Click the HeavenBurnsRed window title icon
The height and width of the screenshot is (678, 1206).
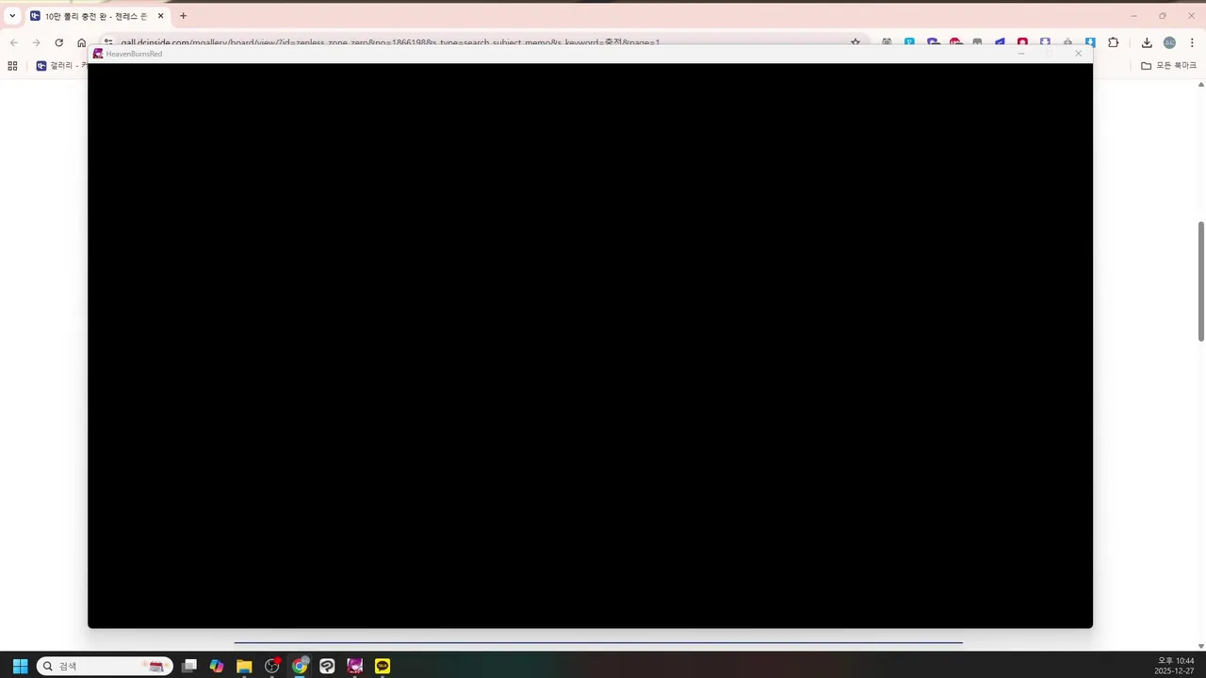click(98, 54)
